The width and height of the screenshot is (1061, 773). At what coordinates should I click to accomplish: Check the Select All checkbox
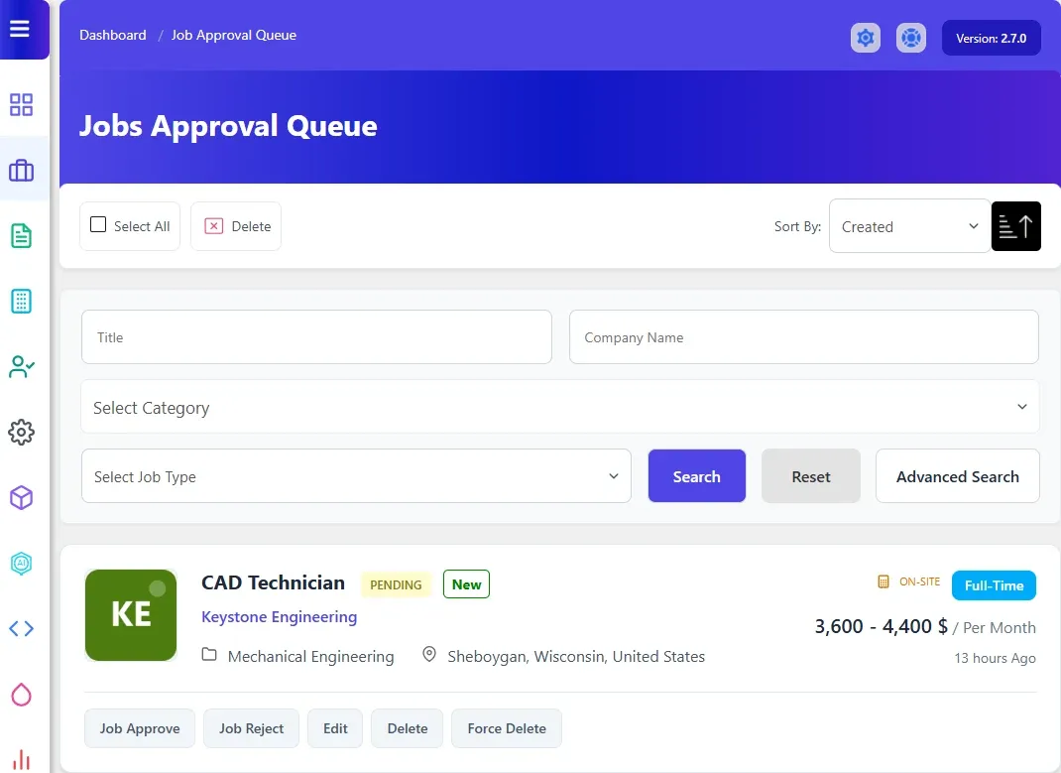[x=98, y=224]
